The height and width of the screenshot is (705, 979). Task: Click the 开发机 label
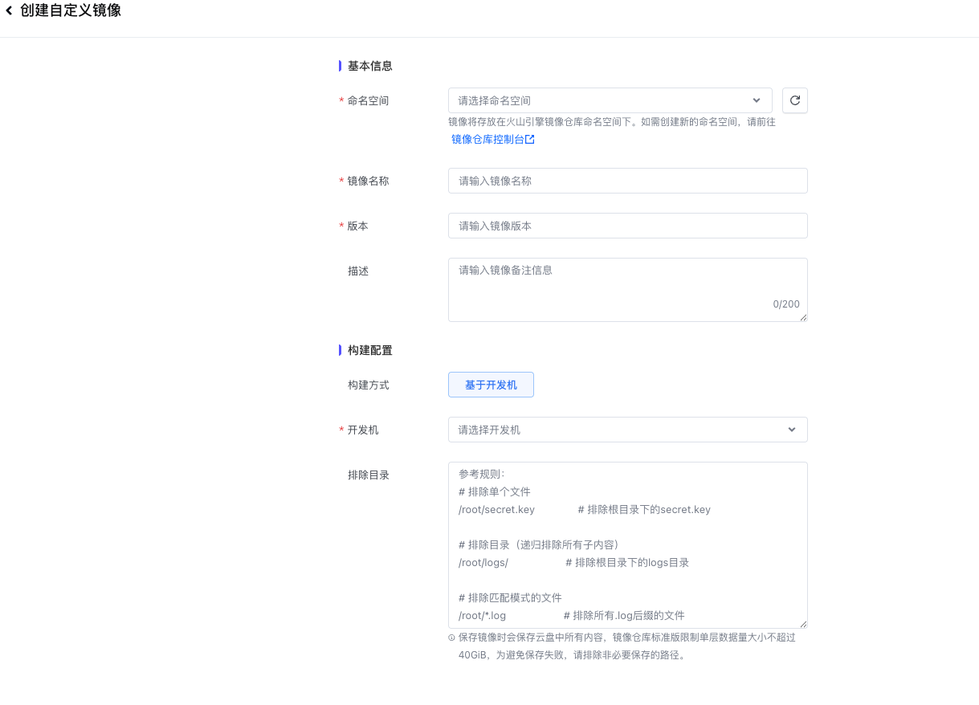click(x=363, y=430)
